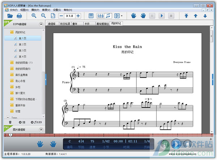The height and width of the screenshot is (160, 217).
Task: Open the www.everyonepiano.cn link
Action: point(183,154)
